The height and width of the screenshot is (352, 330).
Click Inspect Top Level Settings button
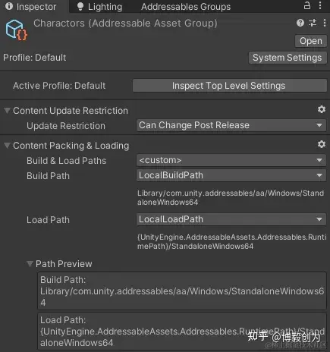(230, 86)
